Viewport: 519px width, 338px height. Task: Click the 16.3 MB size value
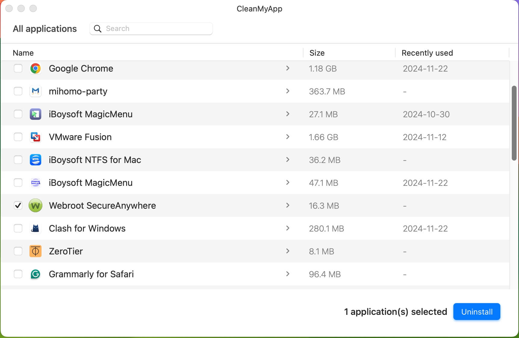coord(324,206)
